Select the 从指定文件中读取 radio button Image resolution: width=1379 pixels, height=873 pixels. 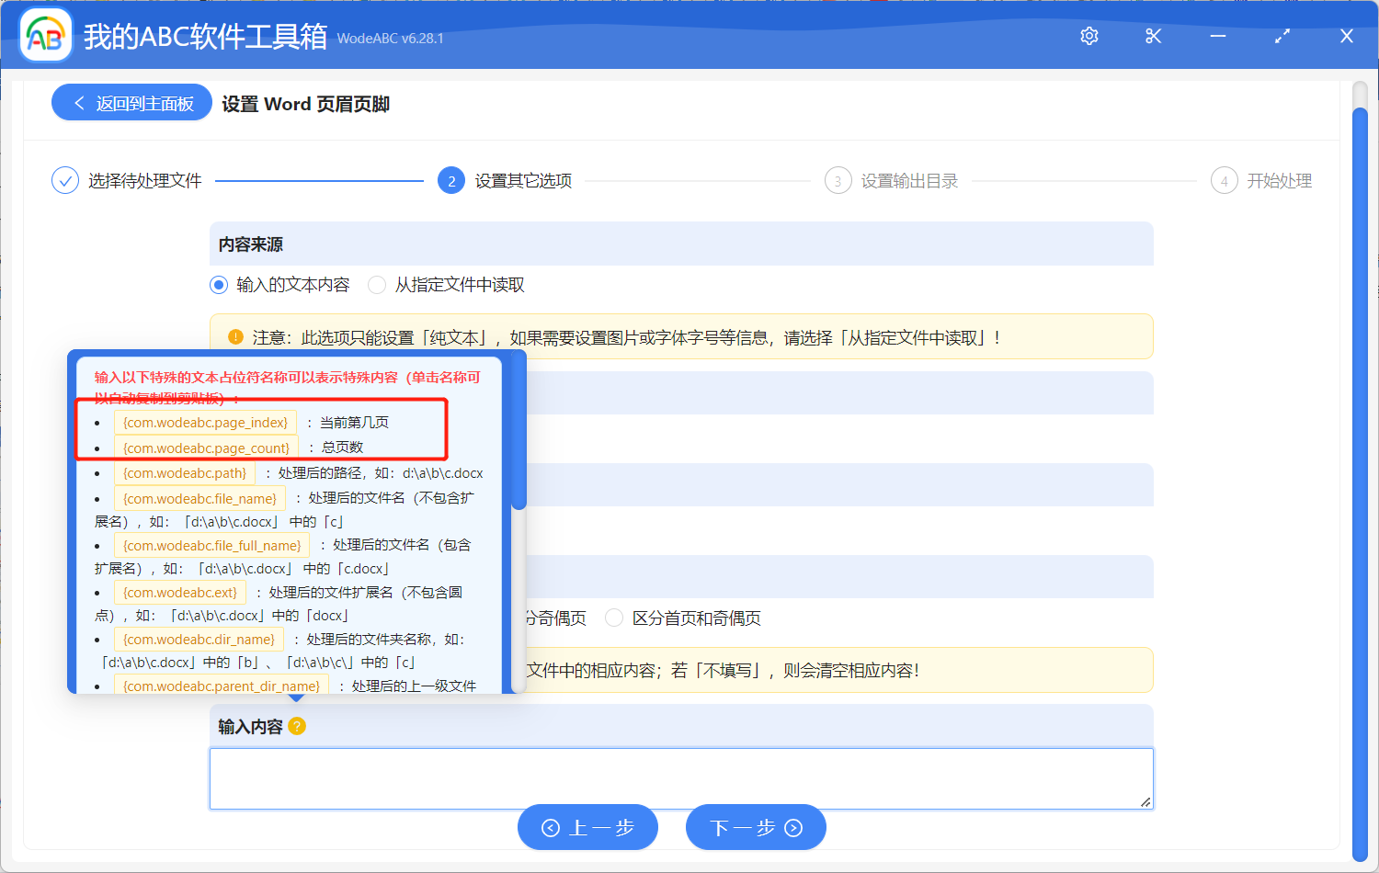377,285
